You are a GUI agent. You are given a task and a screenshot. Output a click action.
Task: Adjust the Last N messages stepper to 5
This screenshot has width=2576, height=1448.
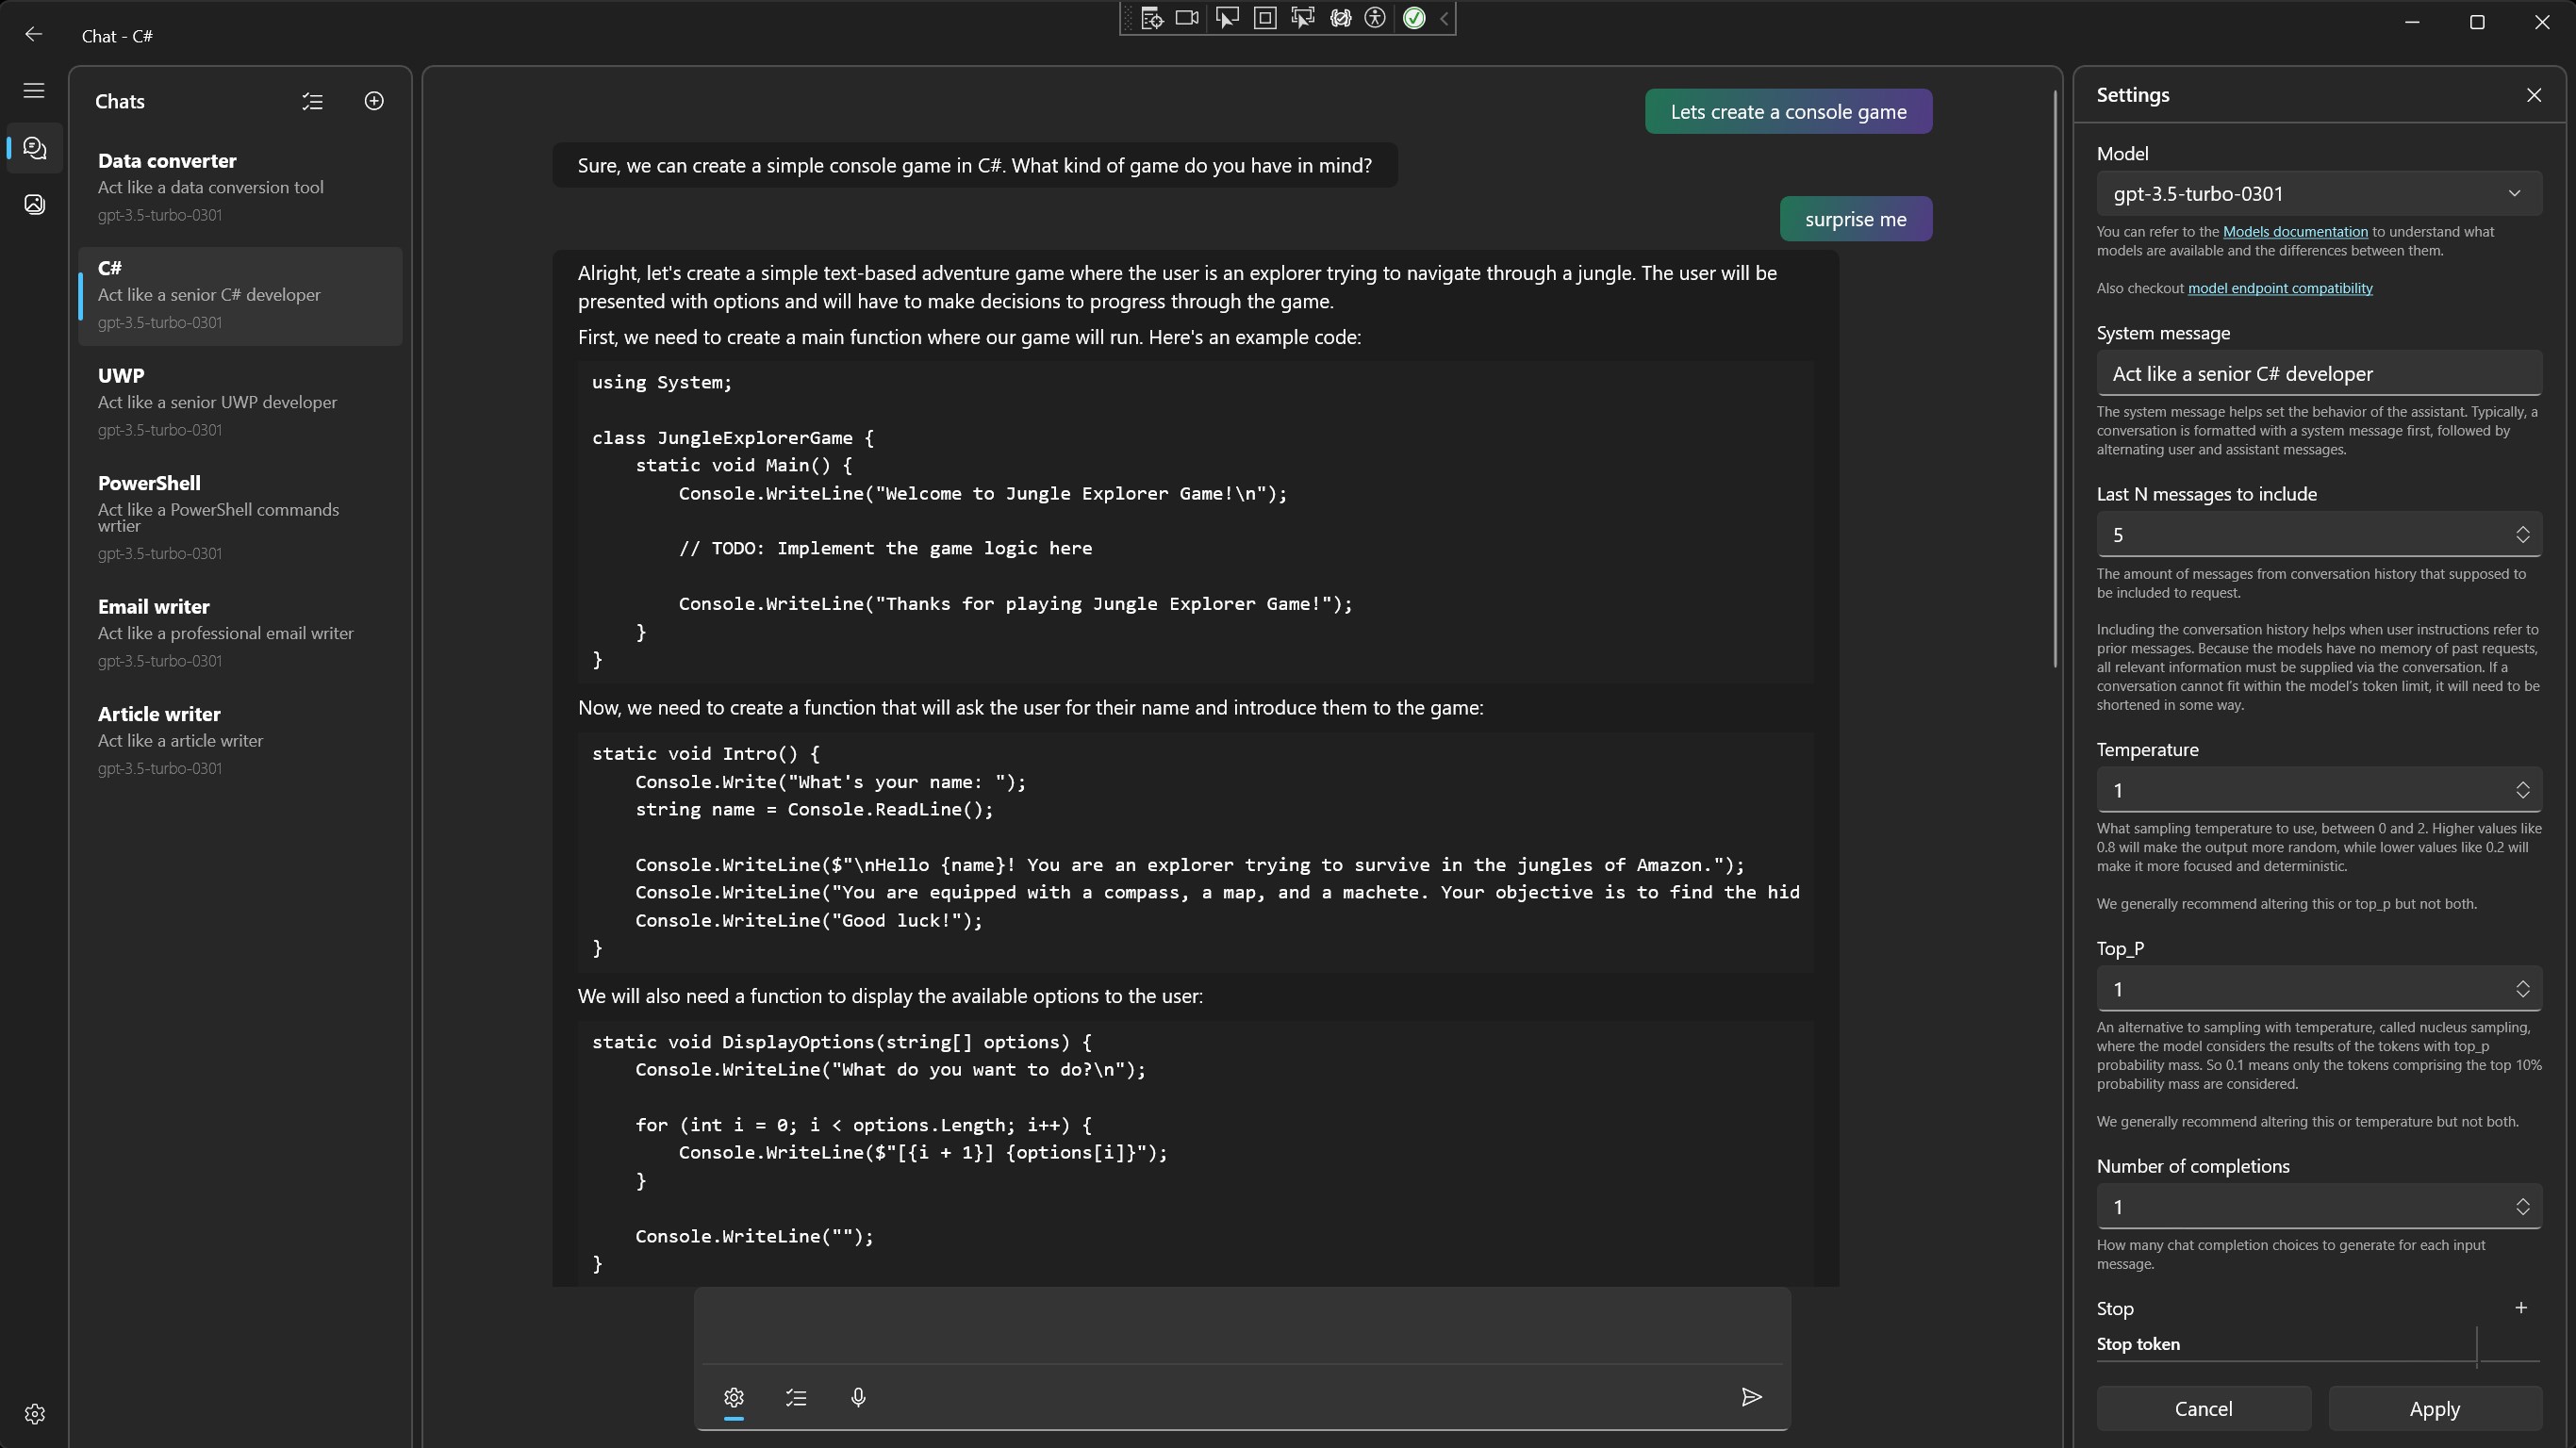2525,534
